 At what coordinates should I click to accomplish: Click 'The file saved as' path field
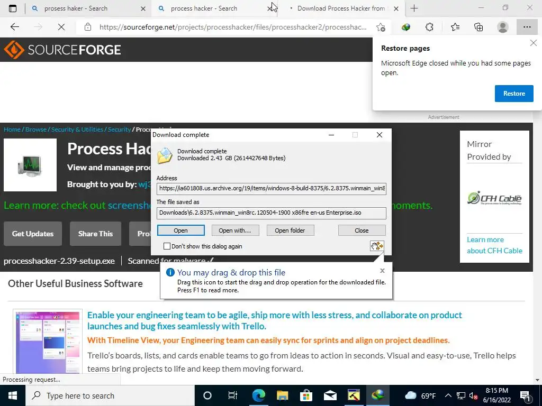[x=272, y=213]
